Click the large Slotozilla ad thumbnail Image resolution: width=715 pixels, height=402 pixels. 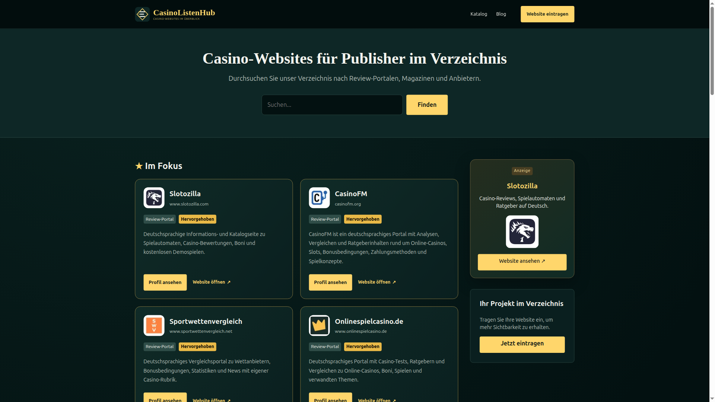(x=522, y=232)
